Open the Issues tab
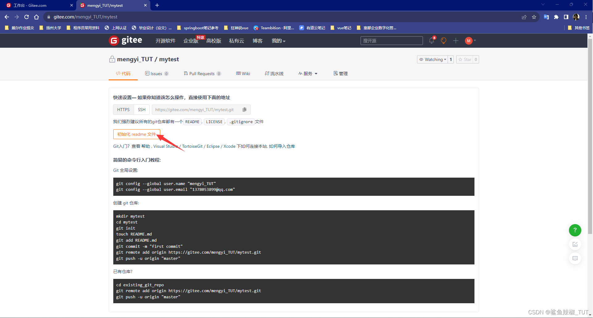593x318 pixels. tap(157, 74)
